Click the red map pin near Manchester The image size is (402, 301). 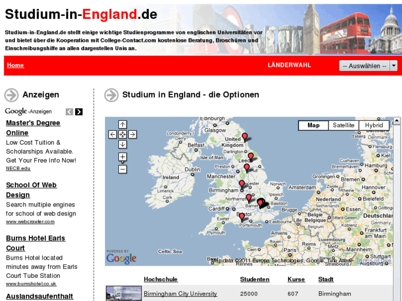[x=247, y=168]
